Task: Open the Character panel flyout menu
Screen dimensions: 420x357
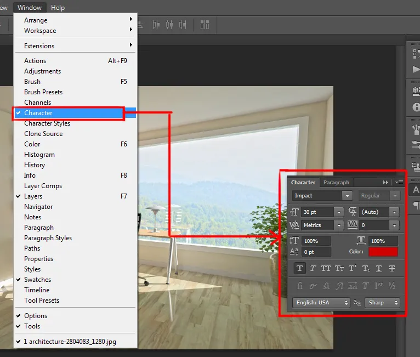Action: 399,183
